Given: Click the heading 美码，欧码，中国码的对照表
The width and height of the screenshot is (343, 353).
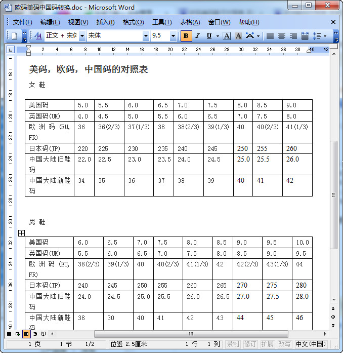Looking at the screenshot, I should tap(89, 69).
